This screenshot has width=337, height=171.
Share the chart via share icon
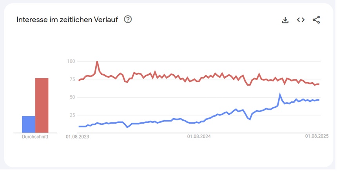click(316, 20)
